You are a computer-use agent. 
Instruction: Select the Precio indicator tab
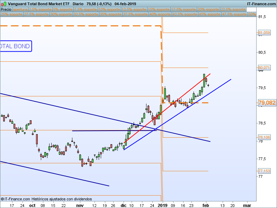(x=6, y=9)
